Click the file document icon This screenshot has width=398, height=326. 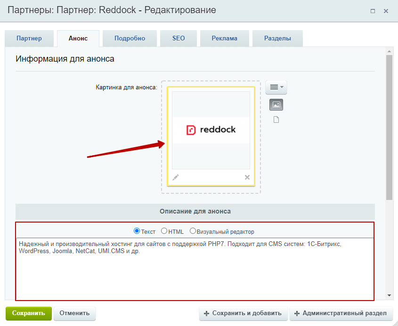click(x=276, y=119)
